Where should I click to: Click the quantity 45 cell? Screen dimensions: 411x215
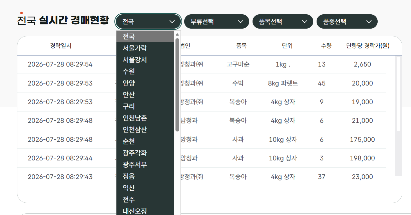(x=322, y=83)
